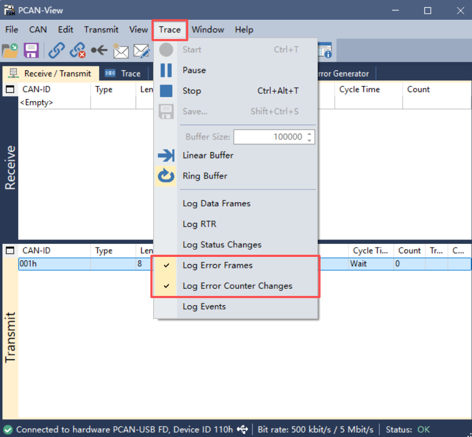Click the Buffer Size stepper arrows
The width and height of the screenshot is (472, 437).
coord(310,137)
